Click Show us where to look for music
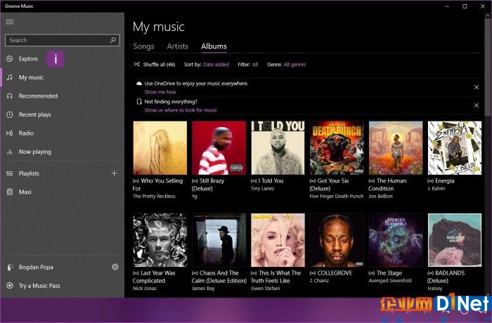492x323 pixels. click(x=181, y=110)
